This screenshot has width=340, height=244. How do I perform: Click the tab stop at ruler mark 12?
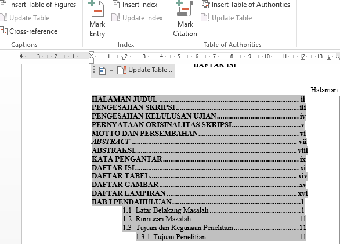[x=303, y=59]
